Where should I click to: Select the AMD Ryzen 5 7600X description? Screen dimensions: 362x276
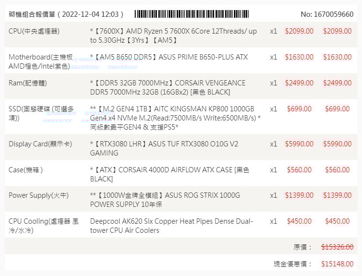(x=173, y=36)
